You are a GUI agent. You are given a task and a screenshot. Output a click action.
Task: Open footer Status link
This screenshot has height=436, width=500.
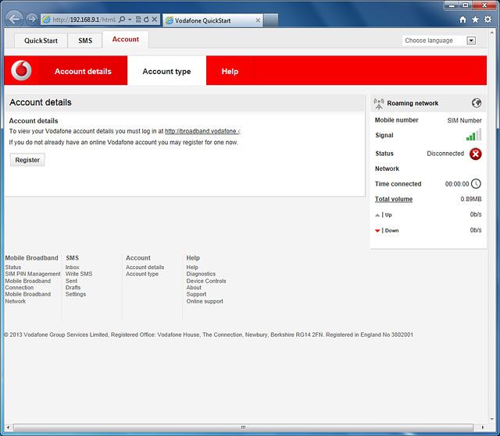[13, 268]
